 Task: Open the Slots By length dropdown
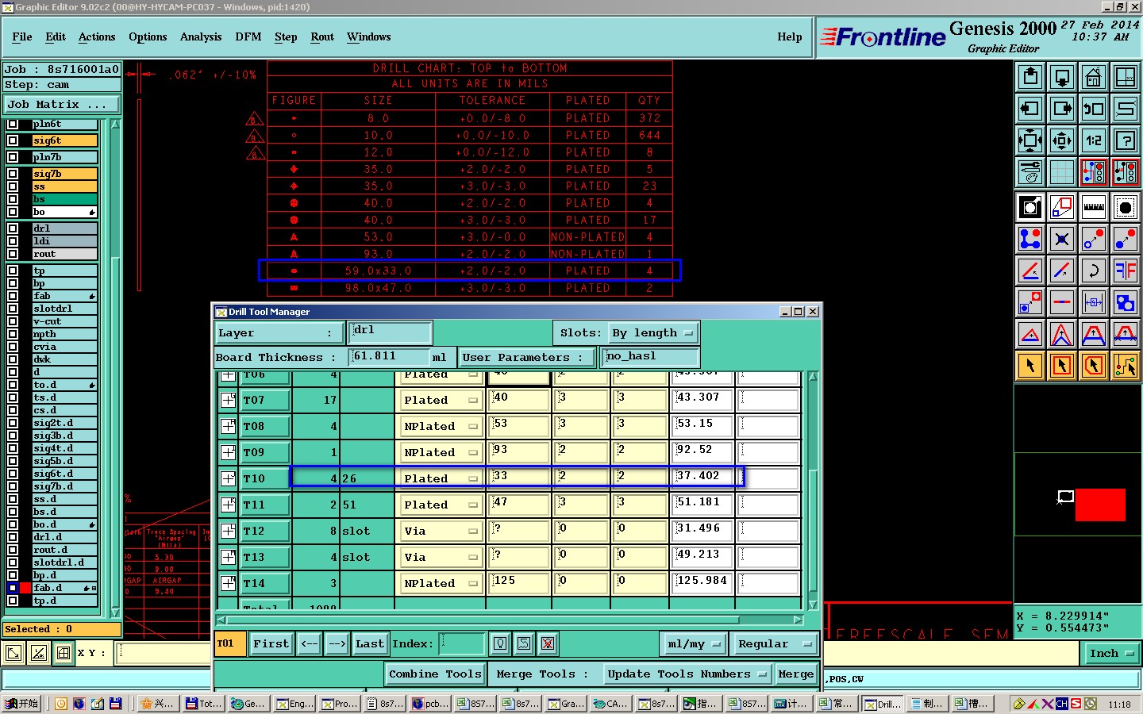point(653,333)
